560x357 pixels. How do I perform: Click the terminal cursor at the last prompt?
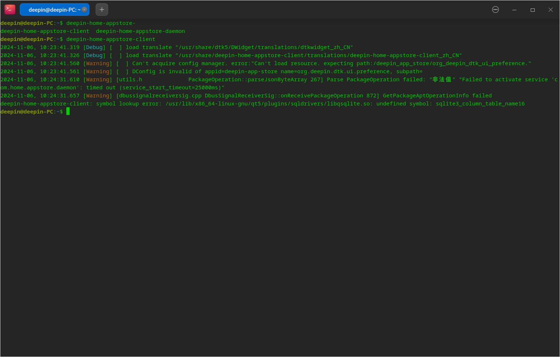click(x=68, y=112)
